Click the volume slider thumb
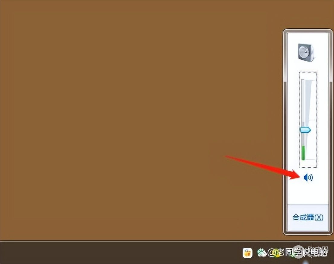334x264 pixels. [x=305, y=130]
